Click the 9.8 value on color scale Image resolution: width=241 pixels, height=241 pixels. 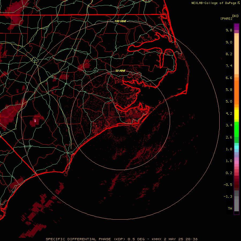[229, 30]
